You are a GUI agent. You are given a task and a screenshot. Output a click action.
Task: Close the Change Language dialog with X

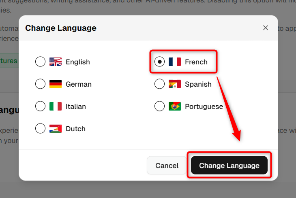coord(266,28)
